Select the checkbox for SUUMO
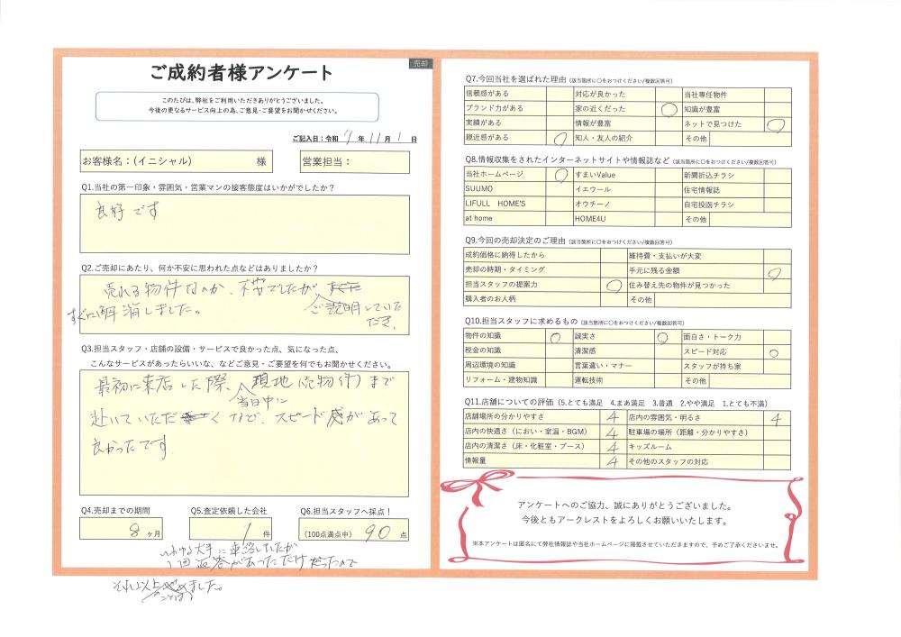This screenshot has width=901, height=637. 560,190
